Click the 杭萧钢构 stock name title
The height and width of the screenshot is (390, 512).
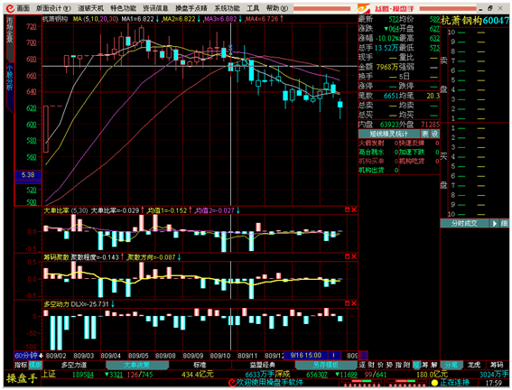pyautogui.click(x=461, y=21)
